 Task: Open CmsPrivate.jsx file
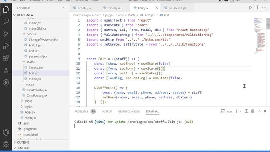coord(37,90)
